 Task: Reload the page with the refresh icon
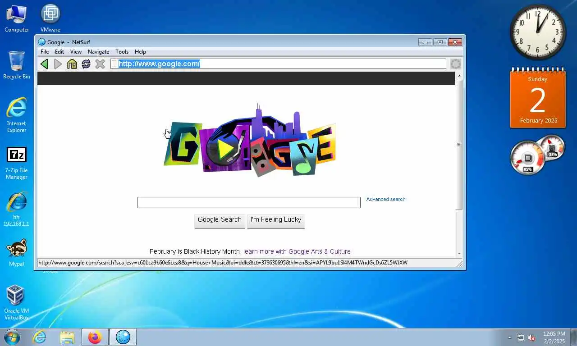point(86,64)
